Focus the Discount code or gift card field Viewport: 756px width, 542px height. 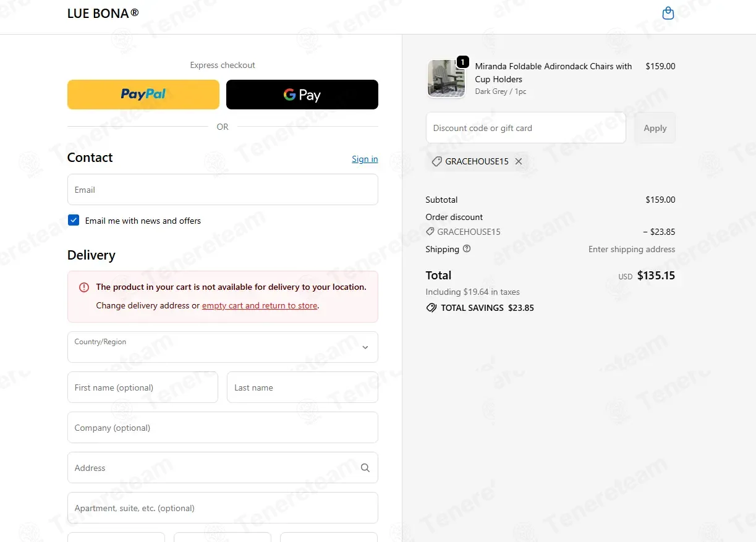click(526, 128)
